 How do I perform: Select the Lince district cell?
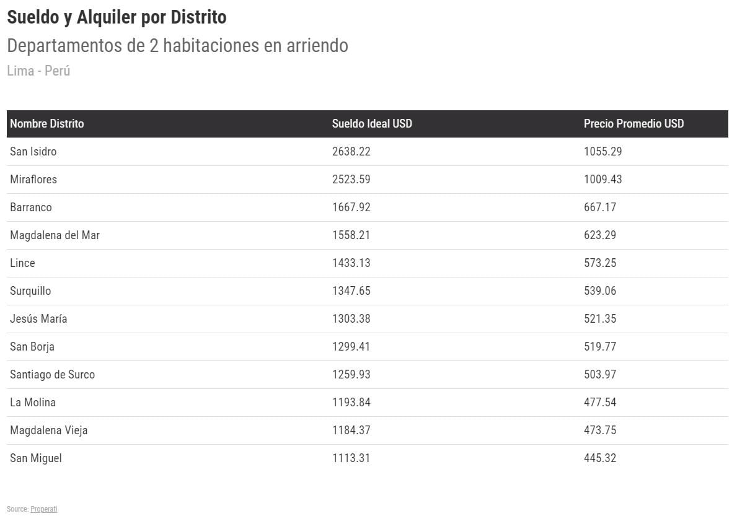coord(22,263)
